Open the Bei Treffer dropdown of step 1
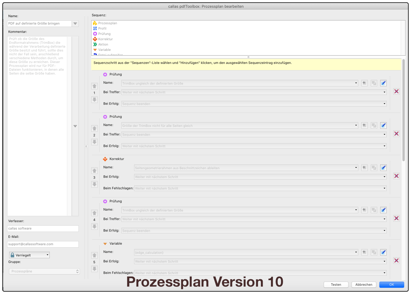The height and width of the screenshot is (294, 411). (384, 92)
